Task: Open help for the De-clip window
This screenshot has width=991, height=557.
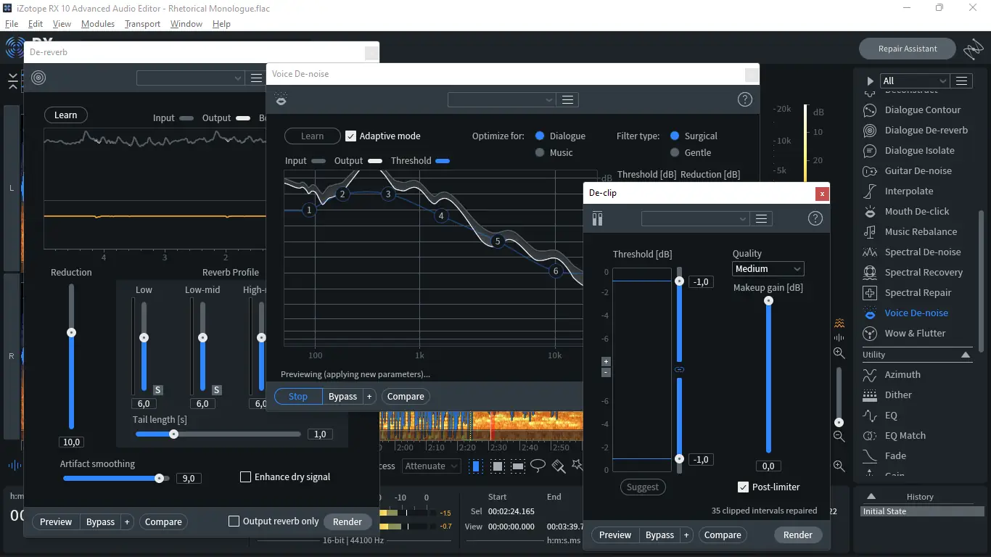Action: click(815, 219)
